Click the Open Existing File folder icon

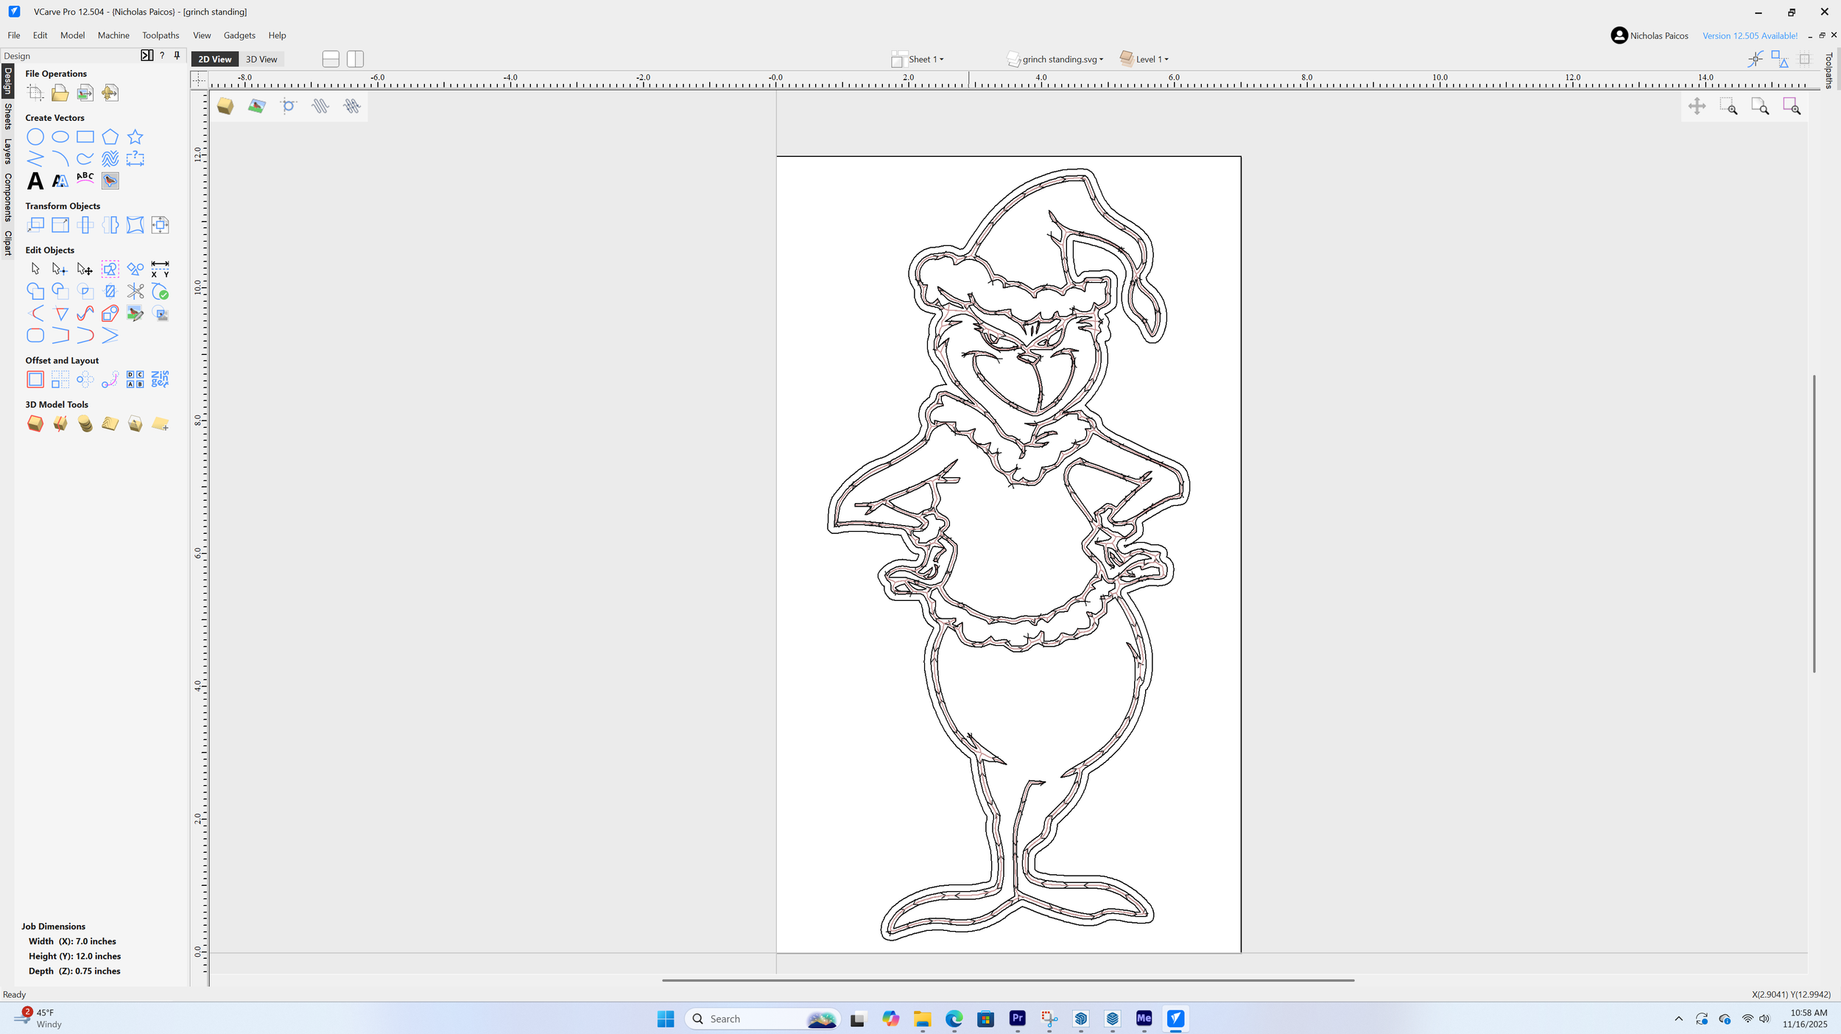coord(60,93)
